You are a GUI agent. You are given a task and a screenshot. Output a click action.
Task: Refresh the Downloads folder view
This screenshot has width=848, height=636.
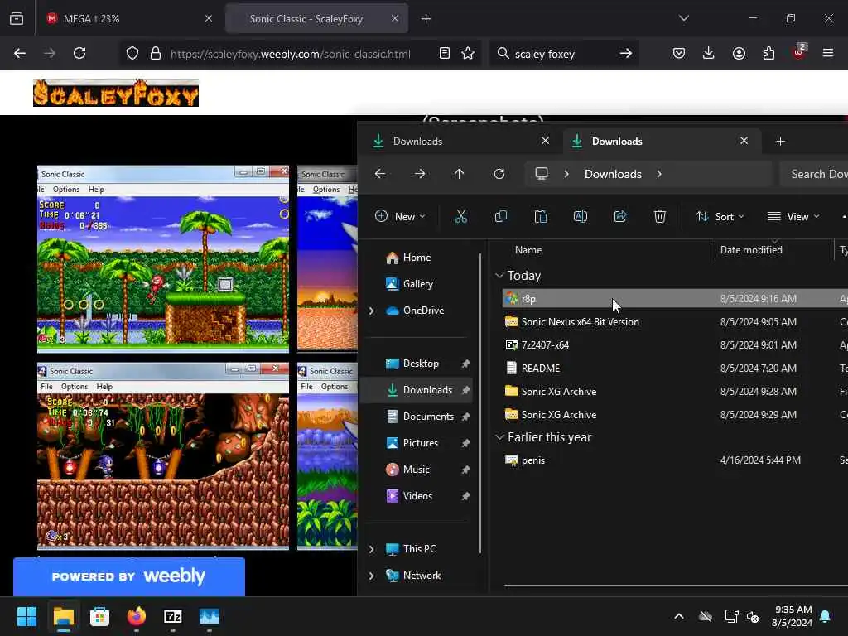point(499,174)
